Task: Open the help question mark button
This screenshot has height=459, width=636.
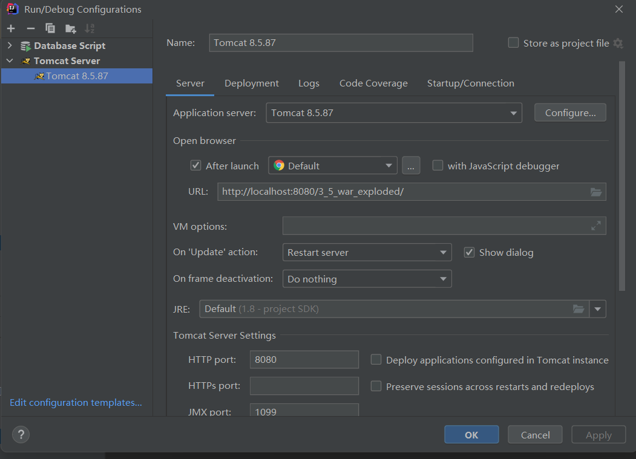Action: [21, 434]
